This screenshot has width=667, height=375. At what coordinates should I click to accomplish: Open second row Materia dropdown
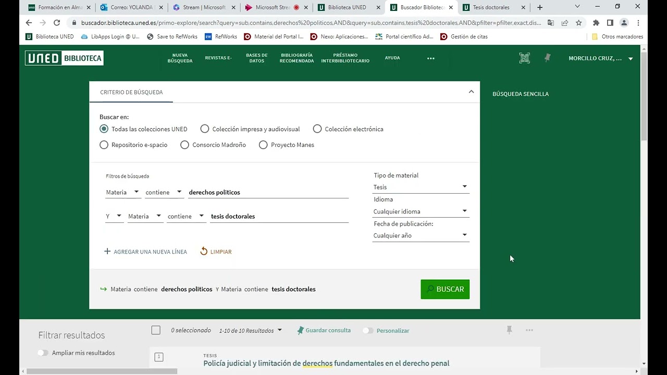pyautogui.click(x=145, y=216)
